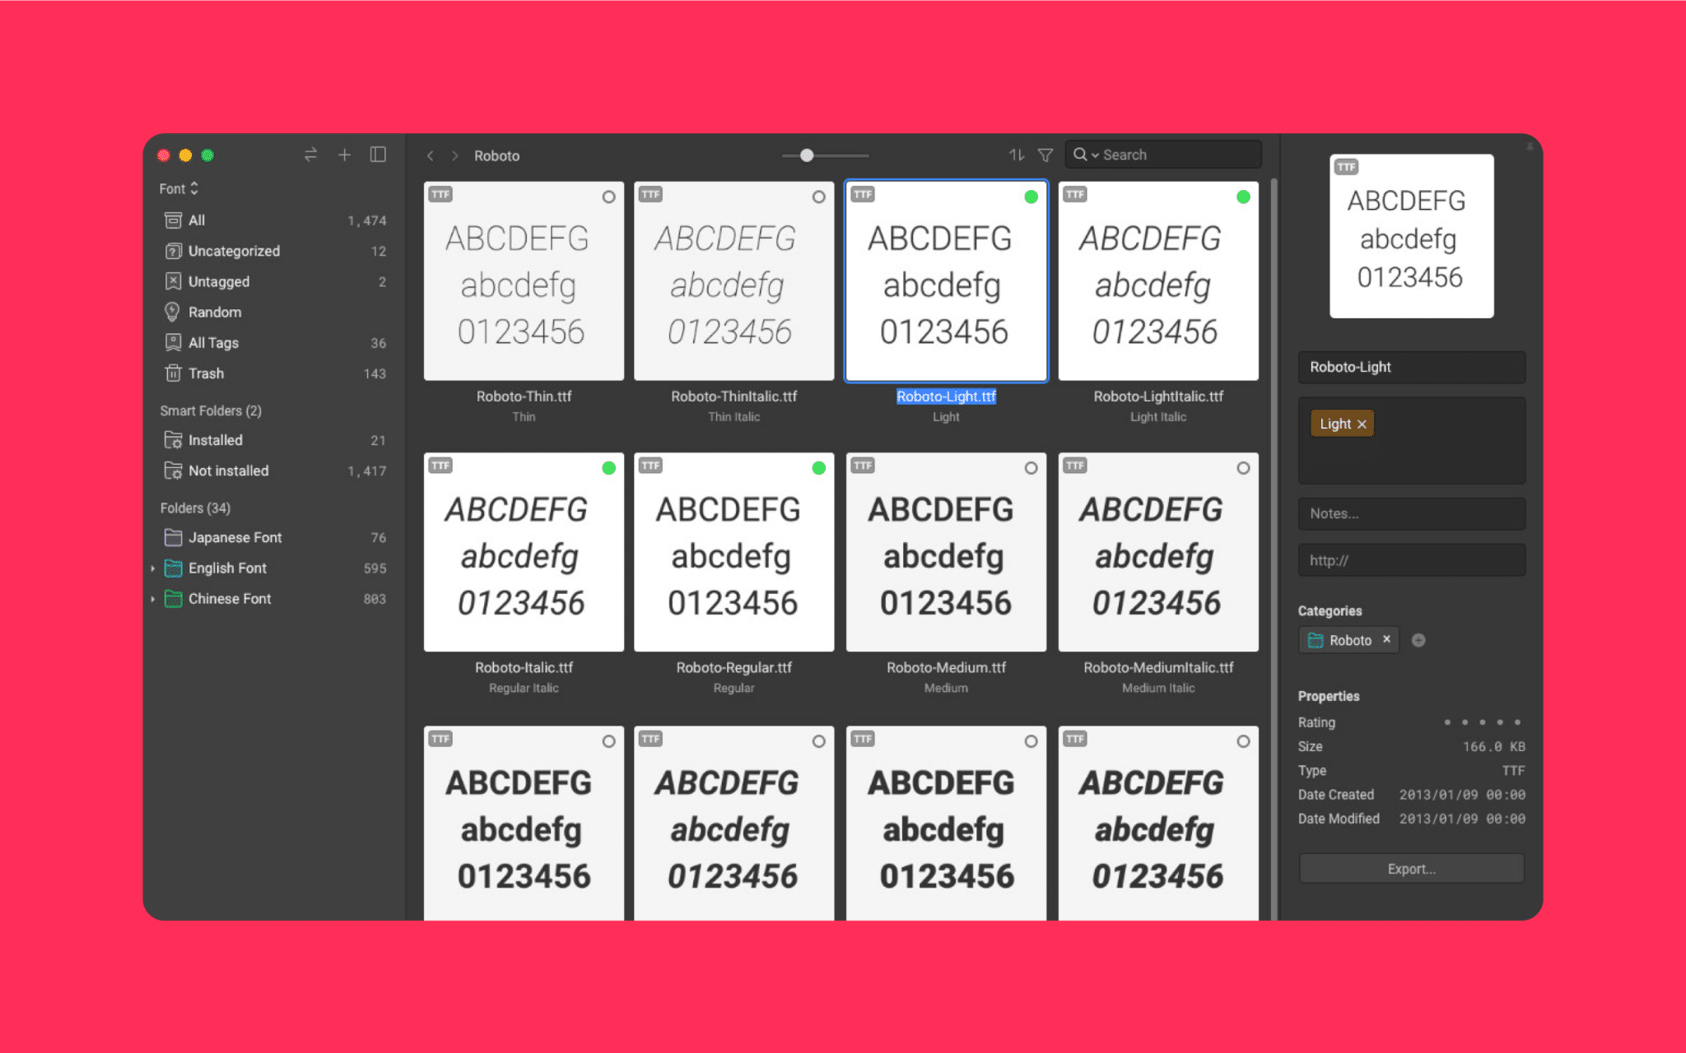
Task: Select the All fonts sidebar item
Action: 274,220
